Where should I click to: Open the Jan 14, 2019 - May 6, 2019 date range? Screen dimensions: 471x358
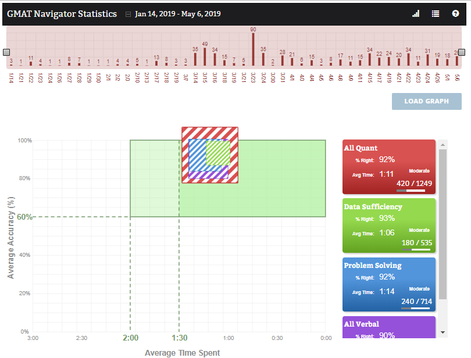(177, 14)
